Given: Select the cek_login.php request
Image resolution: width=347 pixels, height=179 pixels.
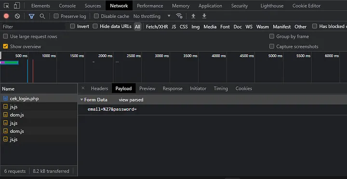Looking at the screenshot, I should click(x=39, y=98).
